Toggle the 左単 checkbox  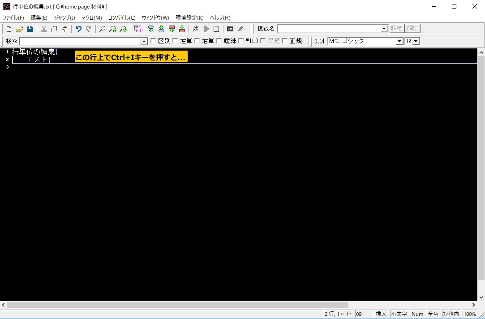click(x=175, y=41)
